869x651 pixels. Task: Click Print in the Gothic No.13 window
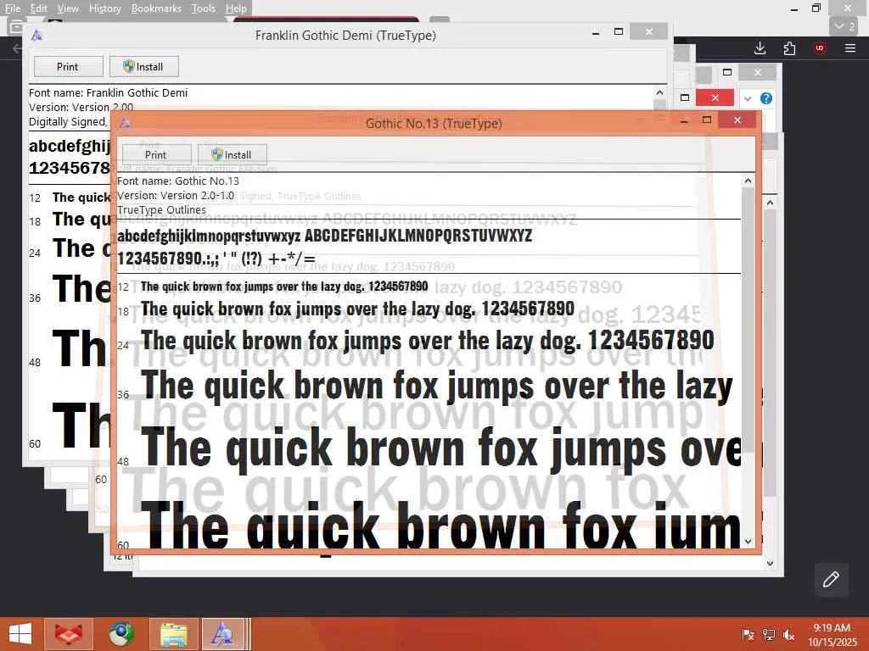pos(156,155)
